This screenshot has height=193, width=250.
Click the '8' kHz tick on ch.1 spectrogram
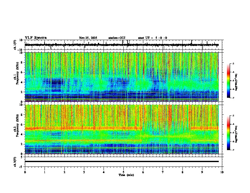pyautogui.click(x=22, y=62)
